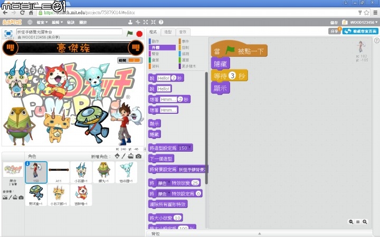
Task: Click the palette 隱藏 hide block
Action: 154,134
